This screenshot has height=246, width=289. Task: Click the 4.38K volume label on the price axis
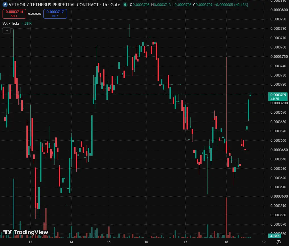pyautogui.click(x=275, y=236)
